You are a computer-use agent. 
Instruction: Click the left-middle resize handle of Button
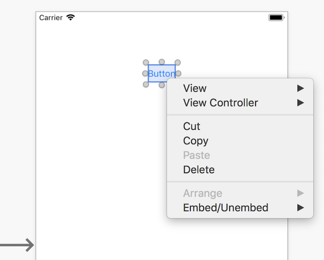tap(145, 73)
